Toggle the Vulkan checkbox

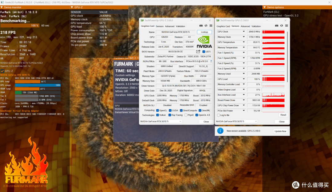[157, 115]
